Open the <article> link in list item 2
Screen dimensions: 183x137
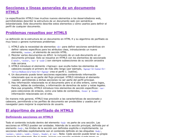(x=16, y=61)
